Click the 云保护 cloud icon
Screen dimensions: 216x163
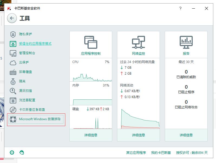13,63
